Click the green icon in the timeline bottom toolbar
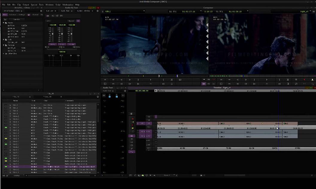The height and width of the screenshot is (189, 316). (143, 176)
